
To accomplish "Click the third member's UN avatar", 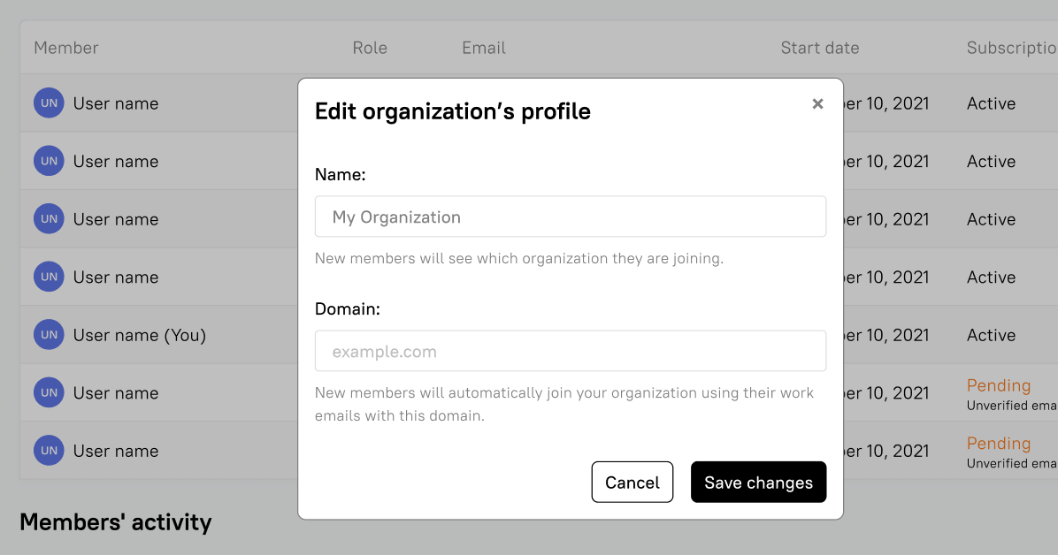I will tap(49, 219).
